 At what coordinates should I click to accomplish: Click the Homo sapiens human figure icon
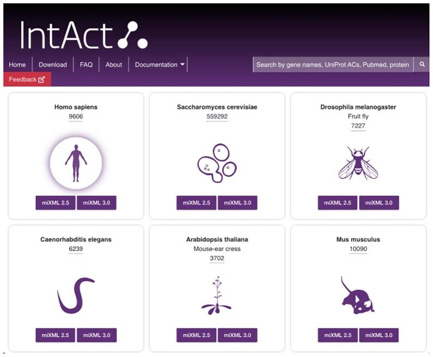coord(76,164)
